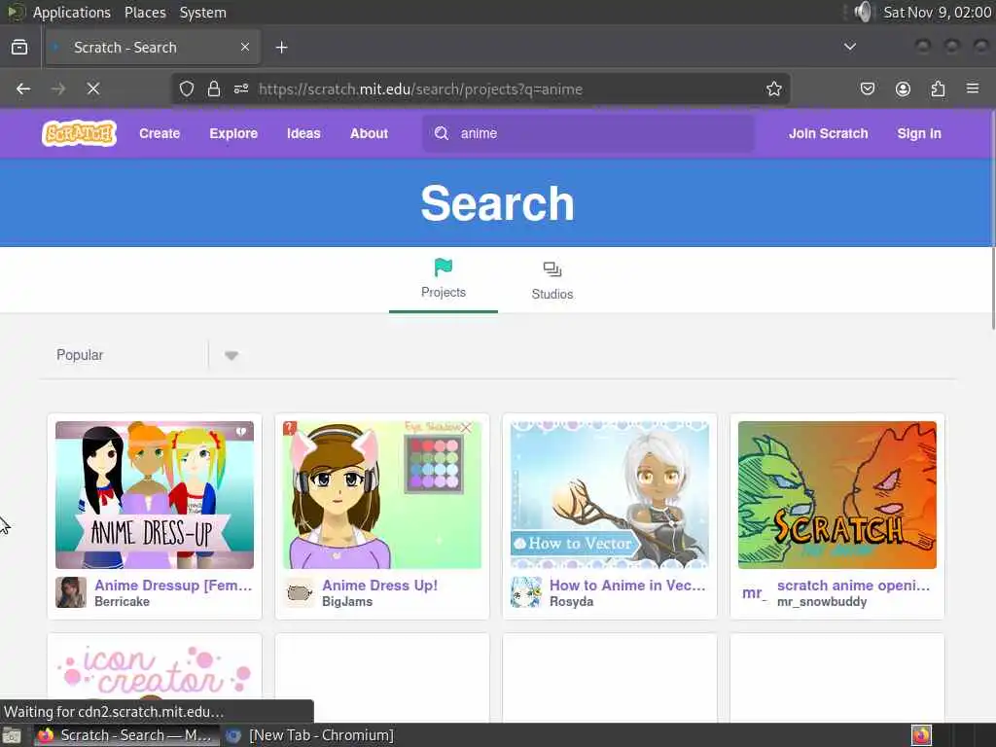Open Firefox View icon

tap(19, 47)
